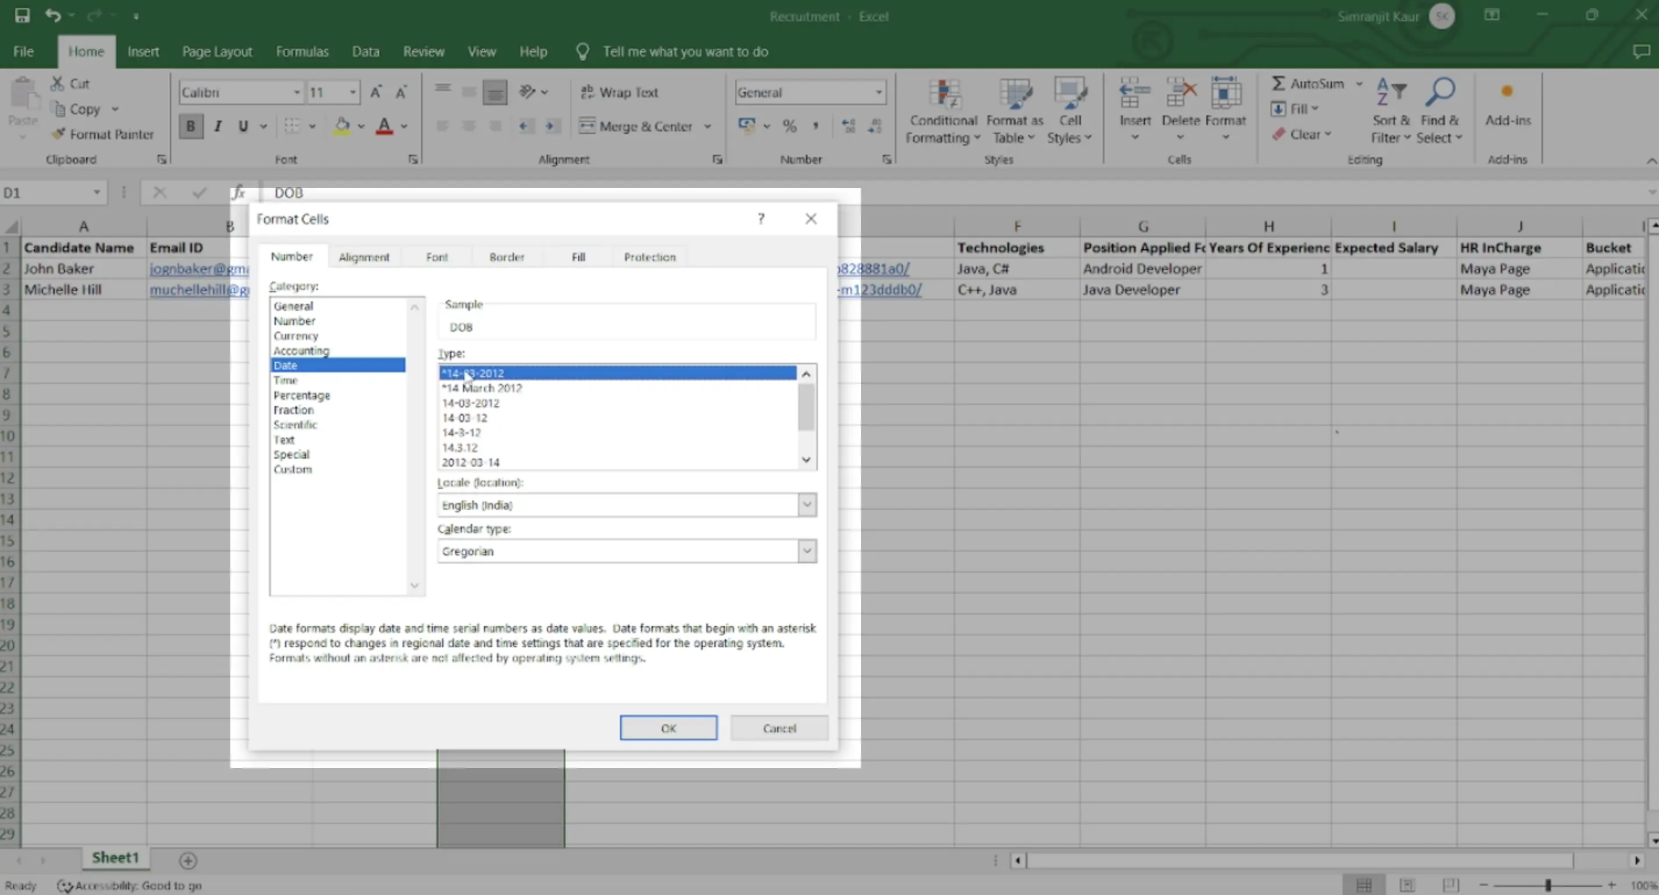This screenshot has width=1659, height=895.
Task: Click the Undo arrow icon
Action: 53,16
